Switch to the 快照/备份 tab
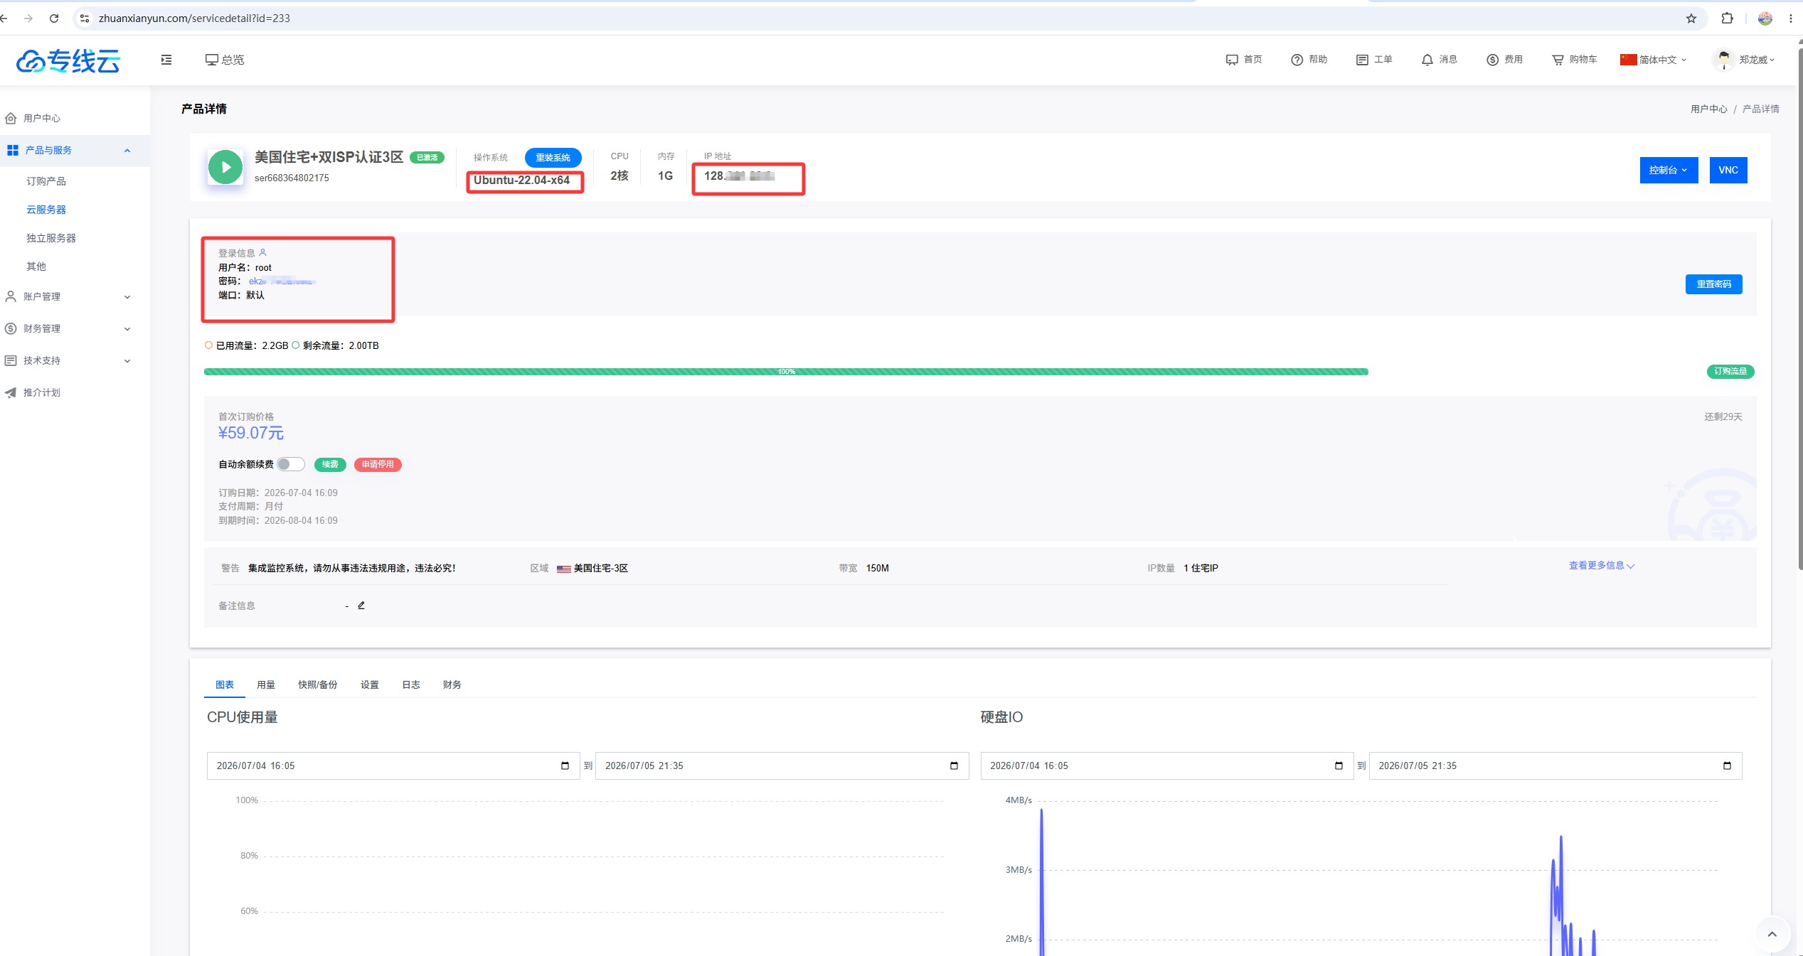Image resolution: width=1803 pixels, height=956 pixels. [x=317, y=684]
